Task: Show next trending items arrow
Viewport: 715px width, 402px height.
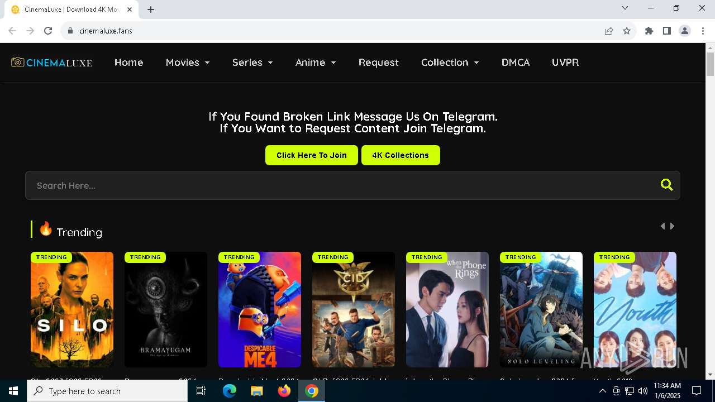Action: [672, 226]
